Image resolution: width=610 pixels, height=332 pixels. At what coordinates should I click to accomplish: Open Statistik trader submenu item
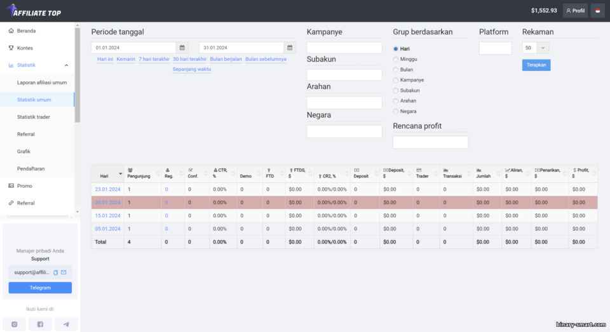click(34, 117)
